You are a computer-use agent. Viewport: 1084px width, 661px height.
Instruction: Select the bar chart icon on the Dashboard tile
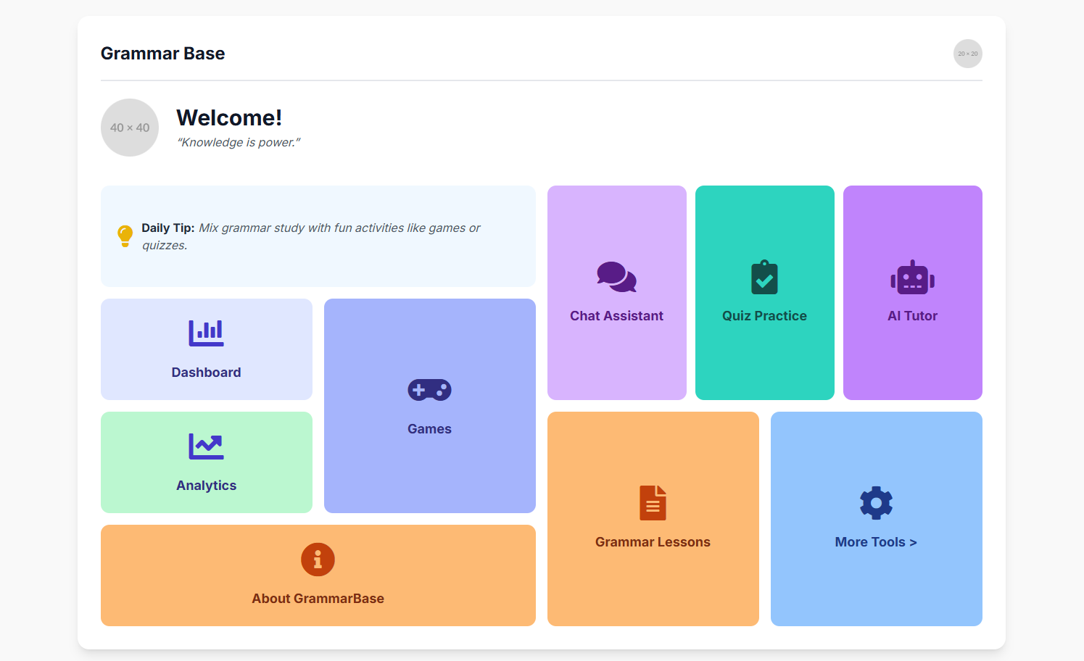206,332
